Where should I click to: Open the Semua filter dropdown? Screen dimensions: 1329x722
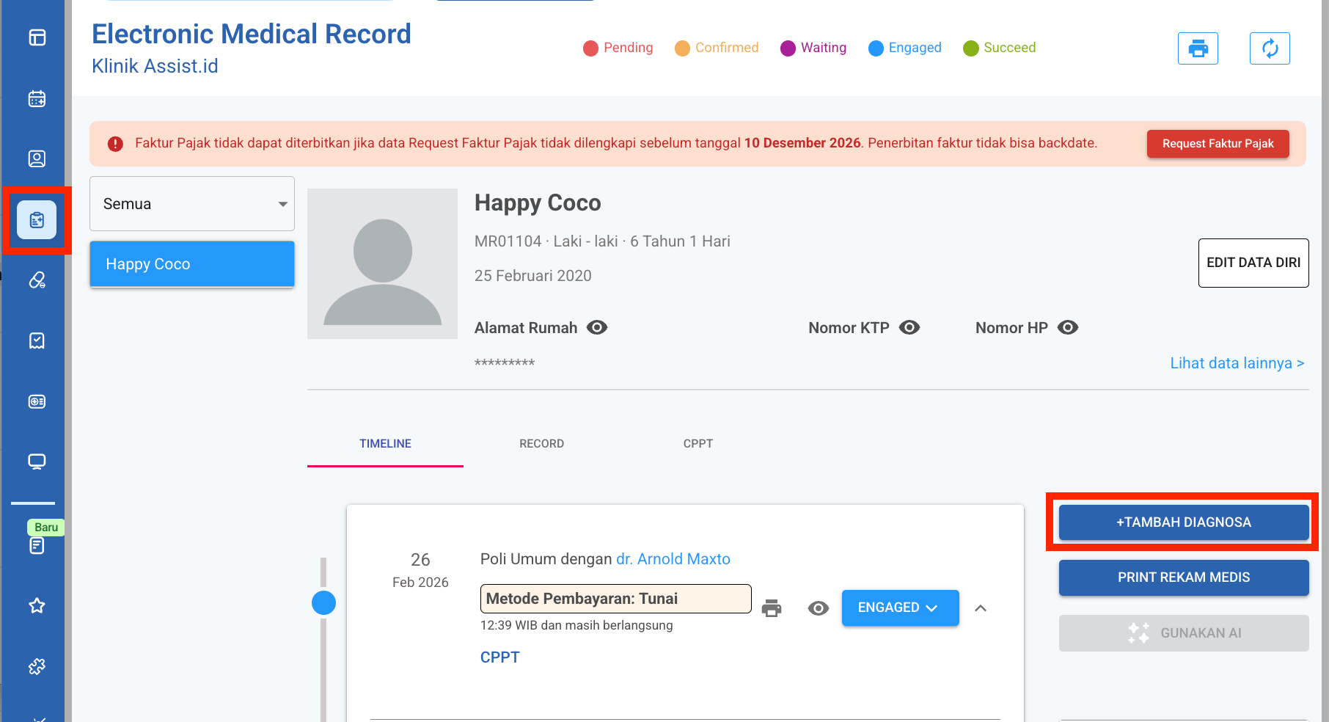pos(192,204)
